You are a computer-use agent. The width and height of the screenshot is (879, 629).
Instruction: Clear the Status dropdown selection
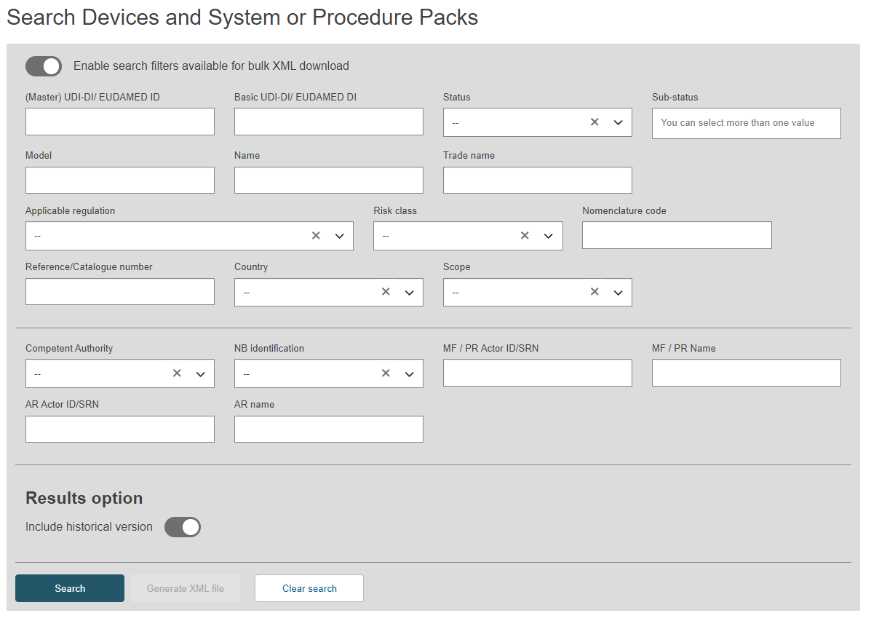[594, 122]
